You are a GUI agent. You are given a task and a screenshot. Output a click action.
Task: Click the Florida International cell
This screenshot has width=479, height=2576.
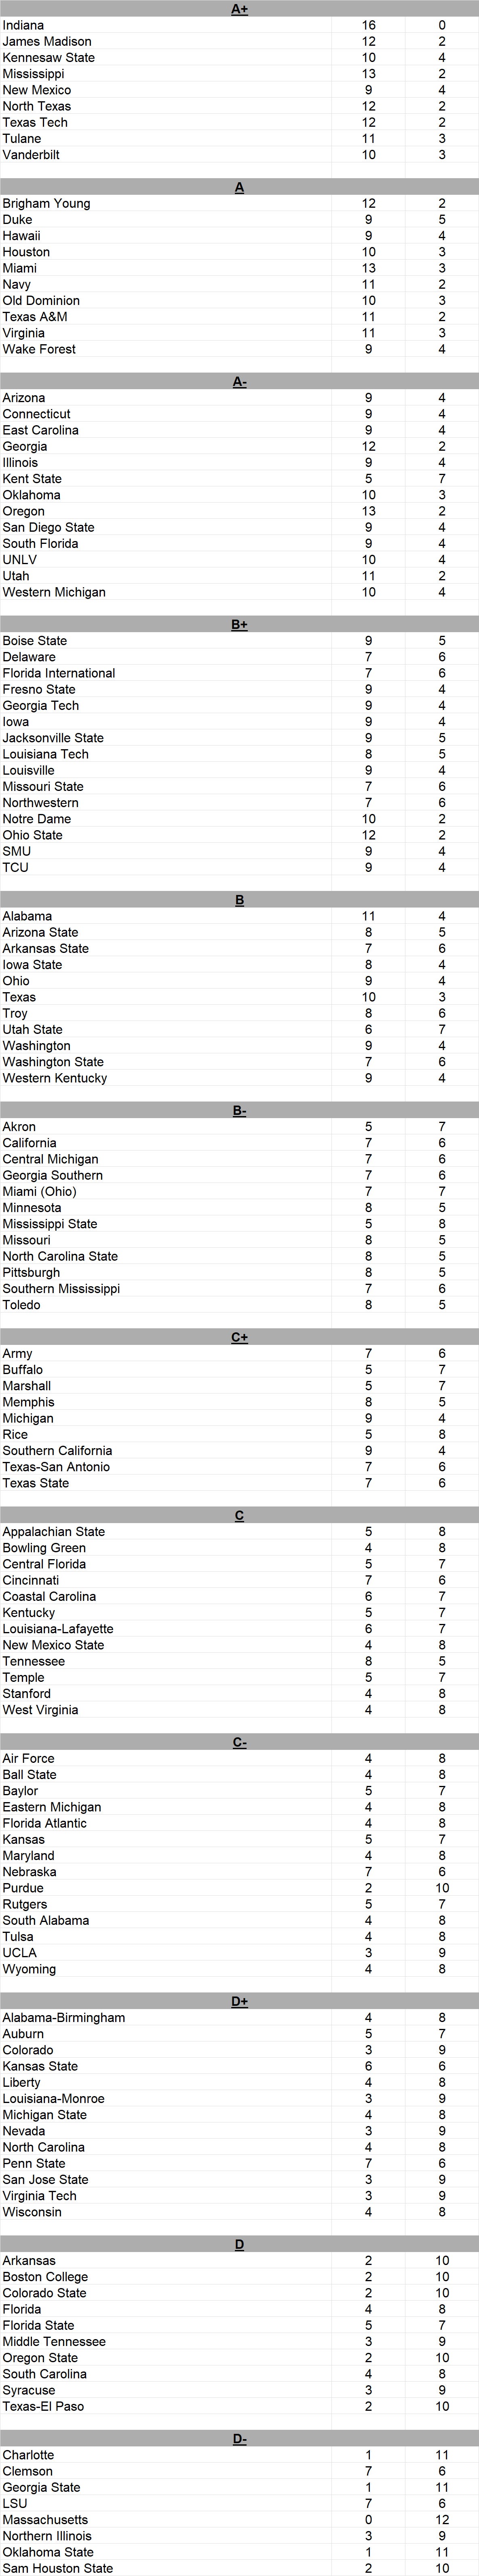59,673
